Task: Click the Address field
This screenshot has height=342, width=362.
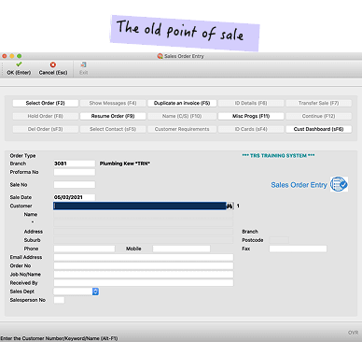Action: pyautogui.click(x=144, y=232)
